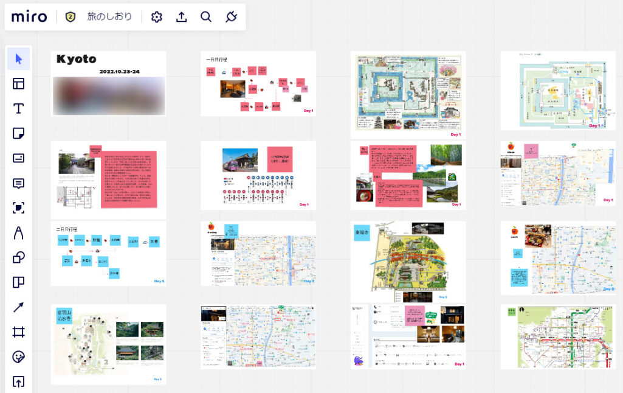Select the Sticky note tool
Image resolution: width=623 pixels, height=393 pixels.
(x=19, y=133)
